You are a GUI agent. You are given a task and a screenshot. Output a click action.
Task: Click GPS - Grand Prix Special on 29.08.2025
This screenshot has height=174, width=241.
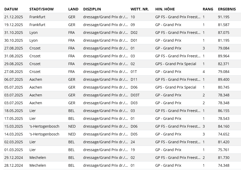[176, 64]
